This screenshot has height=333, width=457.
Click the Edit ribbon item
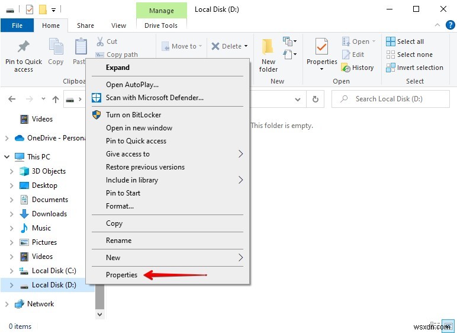tap(353, 55)
